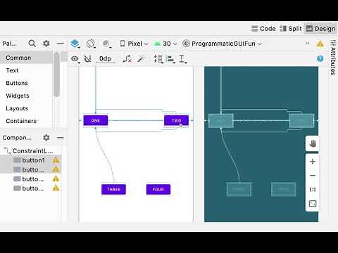Image resolution: width=338 pixels, height=253 pixels.
Task: Select button1 in component tree
Action: 31,160
